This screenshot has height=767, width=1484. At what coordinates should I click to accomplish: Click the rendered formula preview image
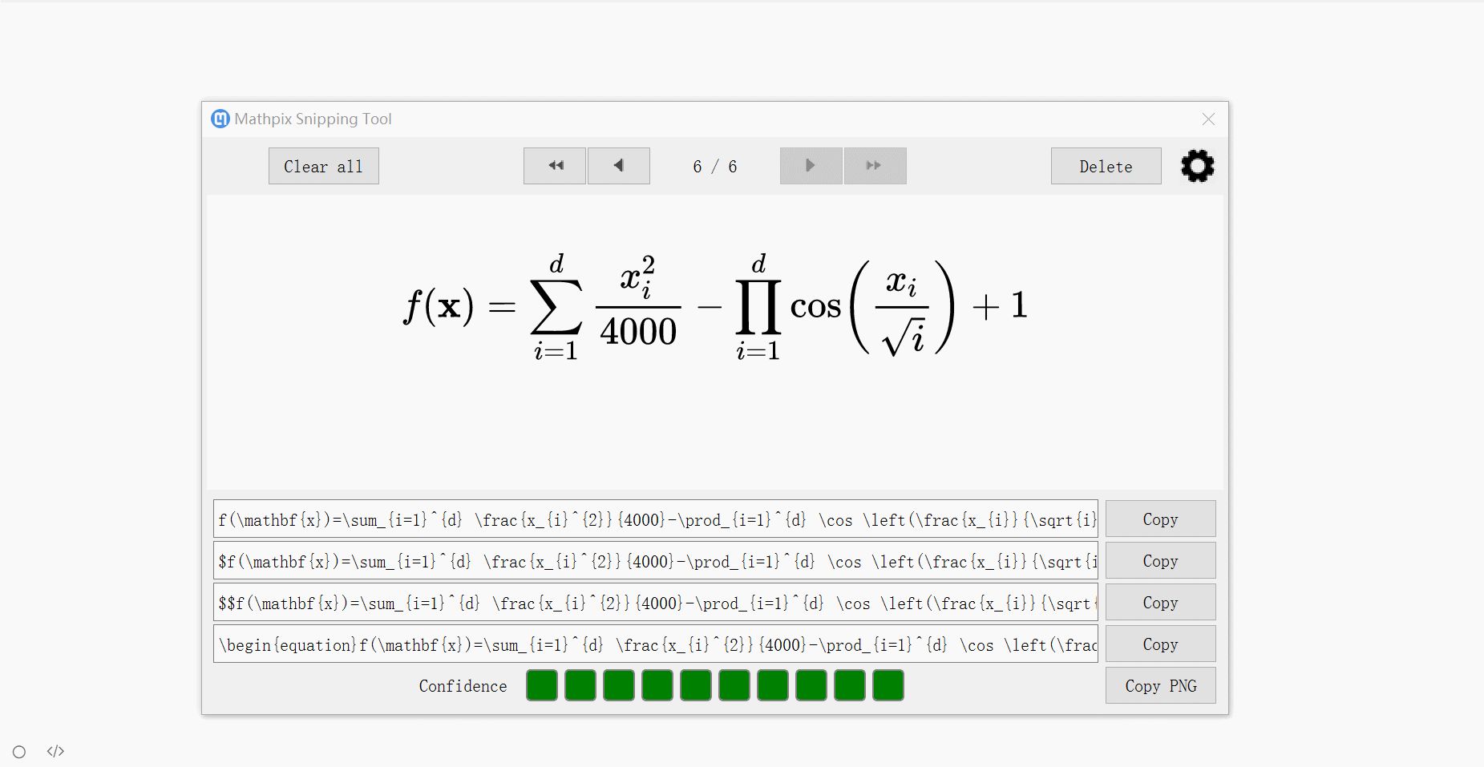[x=714, y=307]
